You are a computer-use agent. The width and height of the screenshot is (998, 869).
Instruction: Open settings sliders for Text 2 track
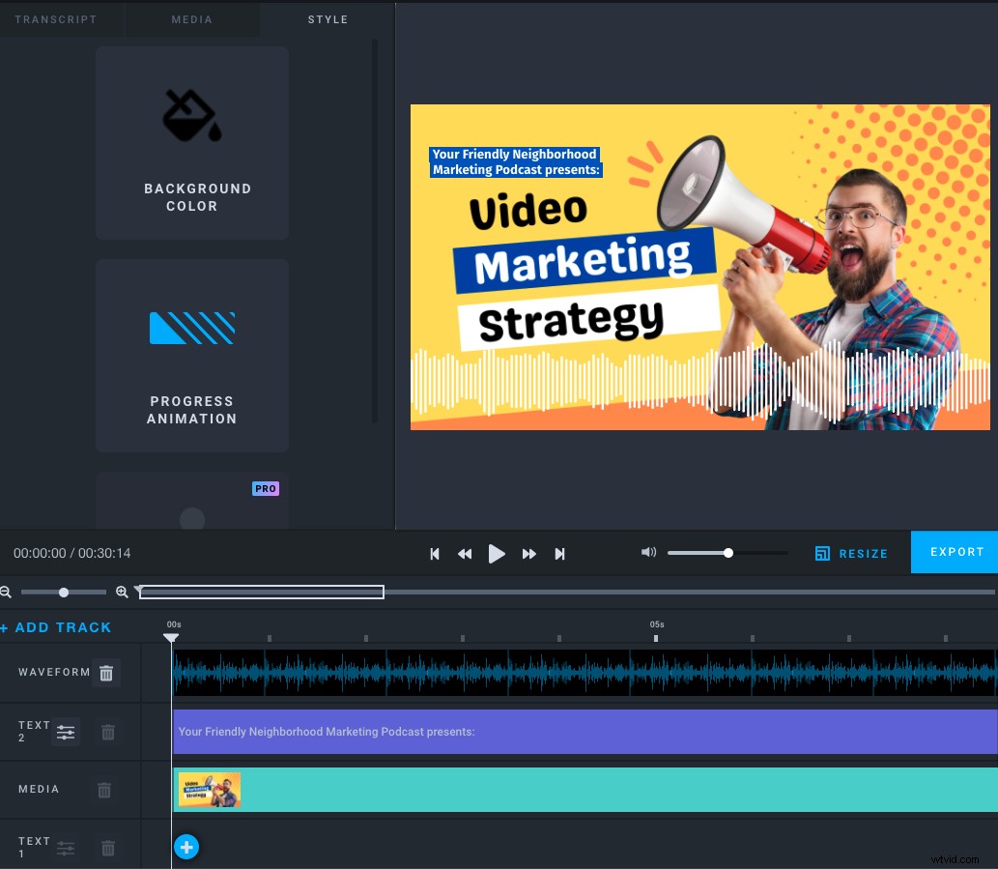[x=66, y=732]
